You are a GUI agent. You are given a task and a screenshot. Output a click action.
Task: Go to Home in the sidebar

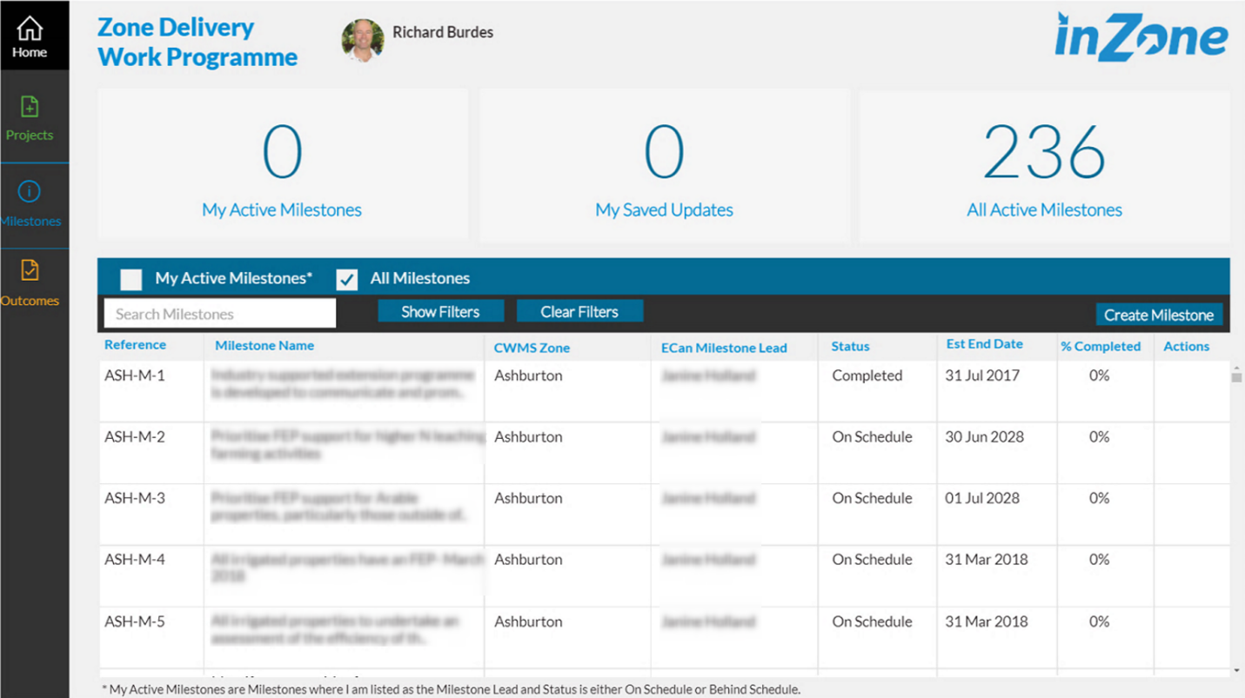[x=30, y=37]
